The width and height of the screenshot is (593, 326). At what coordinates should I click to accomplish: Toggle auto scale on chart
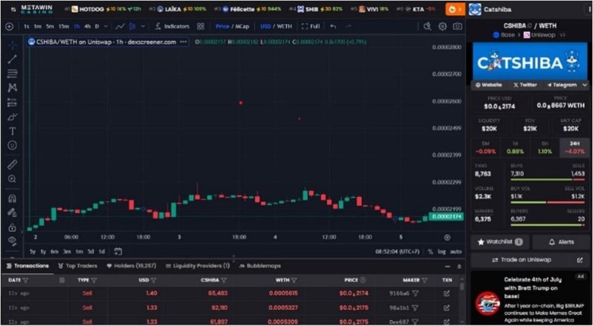(x=455, y=251)
